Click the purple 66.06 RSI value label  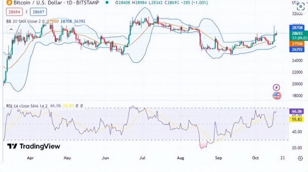[297, 112]
